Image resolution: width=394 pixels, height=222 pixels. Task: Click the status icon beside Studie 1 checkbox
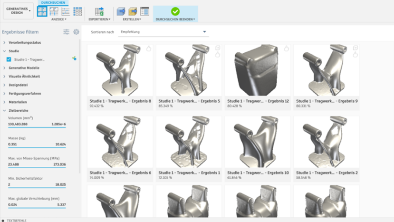point(74,58)
